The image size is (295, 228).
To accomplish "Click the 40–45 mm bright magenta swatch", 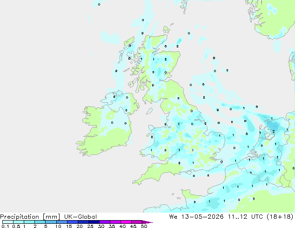I will [126, 222].
